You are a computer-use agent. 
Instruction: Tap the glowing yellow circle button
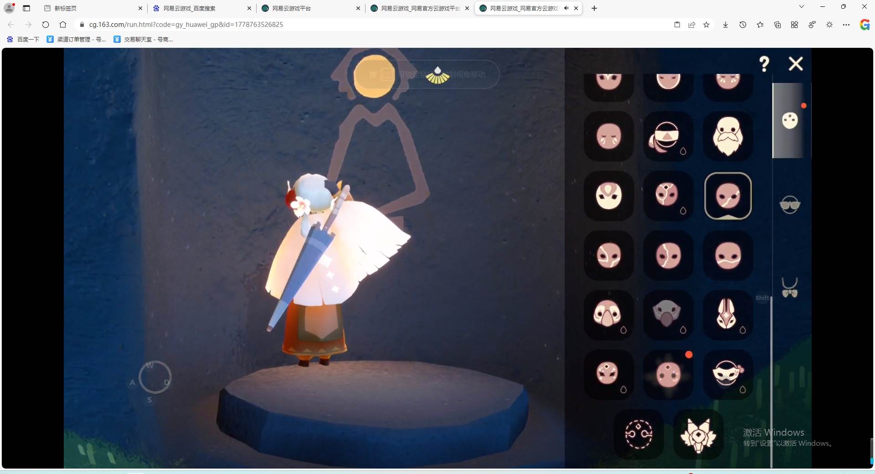[x=375, y=76]
